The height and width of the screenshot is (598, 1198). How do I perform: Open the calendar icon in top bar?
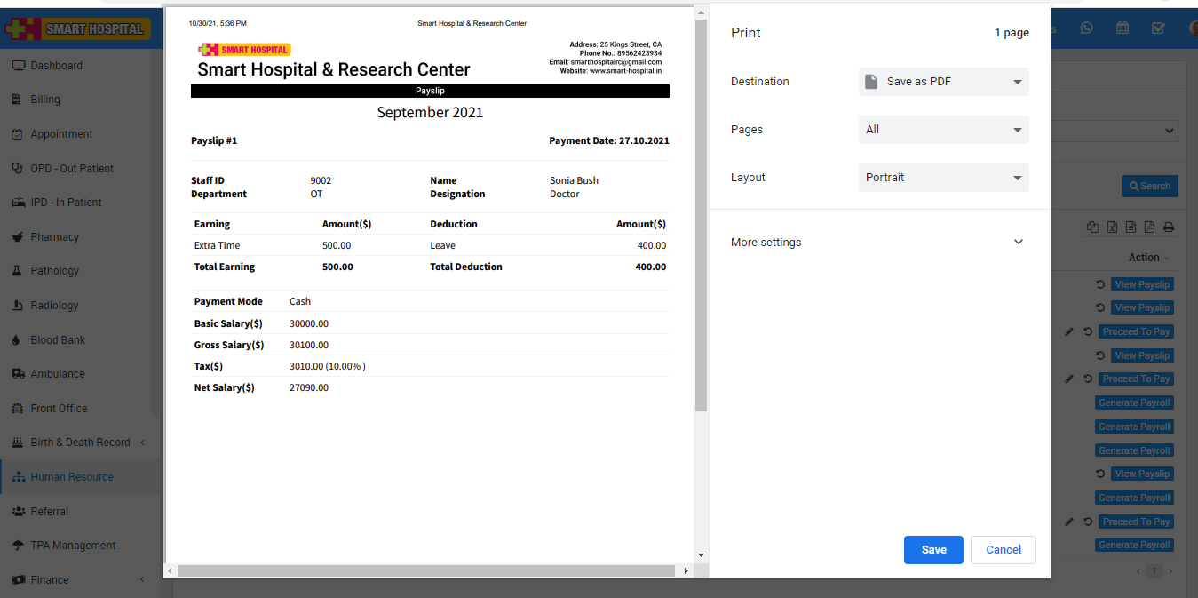[1123, 28]
